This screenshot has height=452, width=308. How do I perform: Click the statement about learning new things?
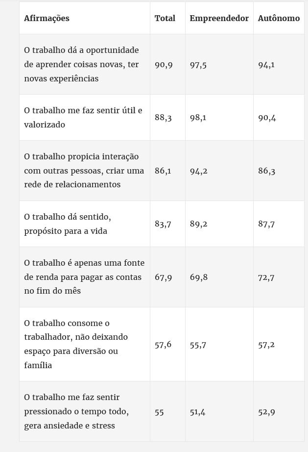(x=81, y=64)
